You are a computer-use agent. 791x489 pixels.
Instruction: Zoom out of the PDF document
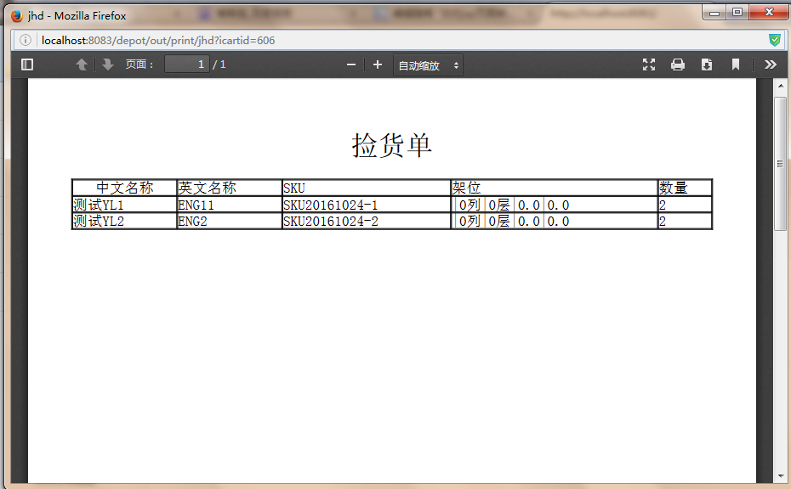pyautogui.click(x=350, y=64)
